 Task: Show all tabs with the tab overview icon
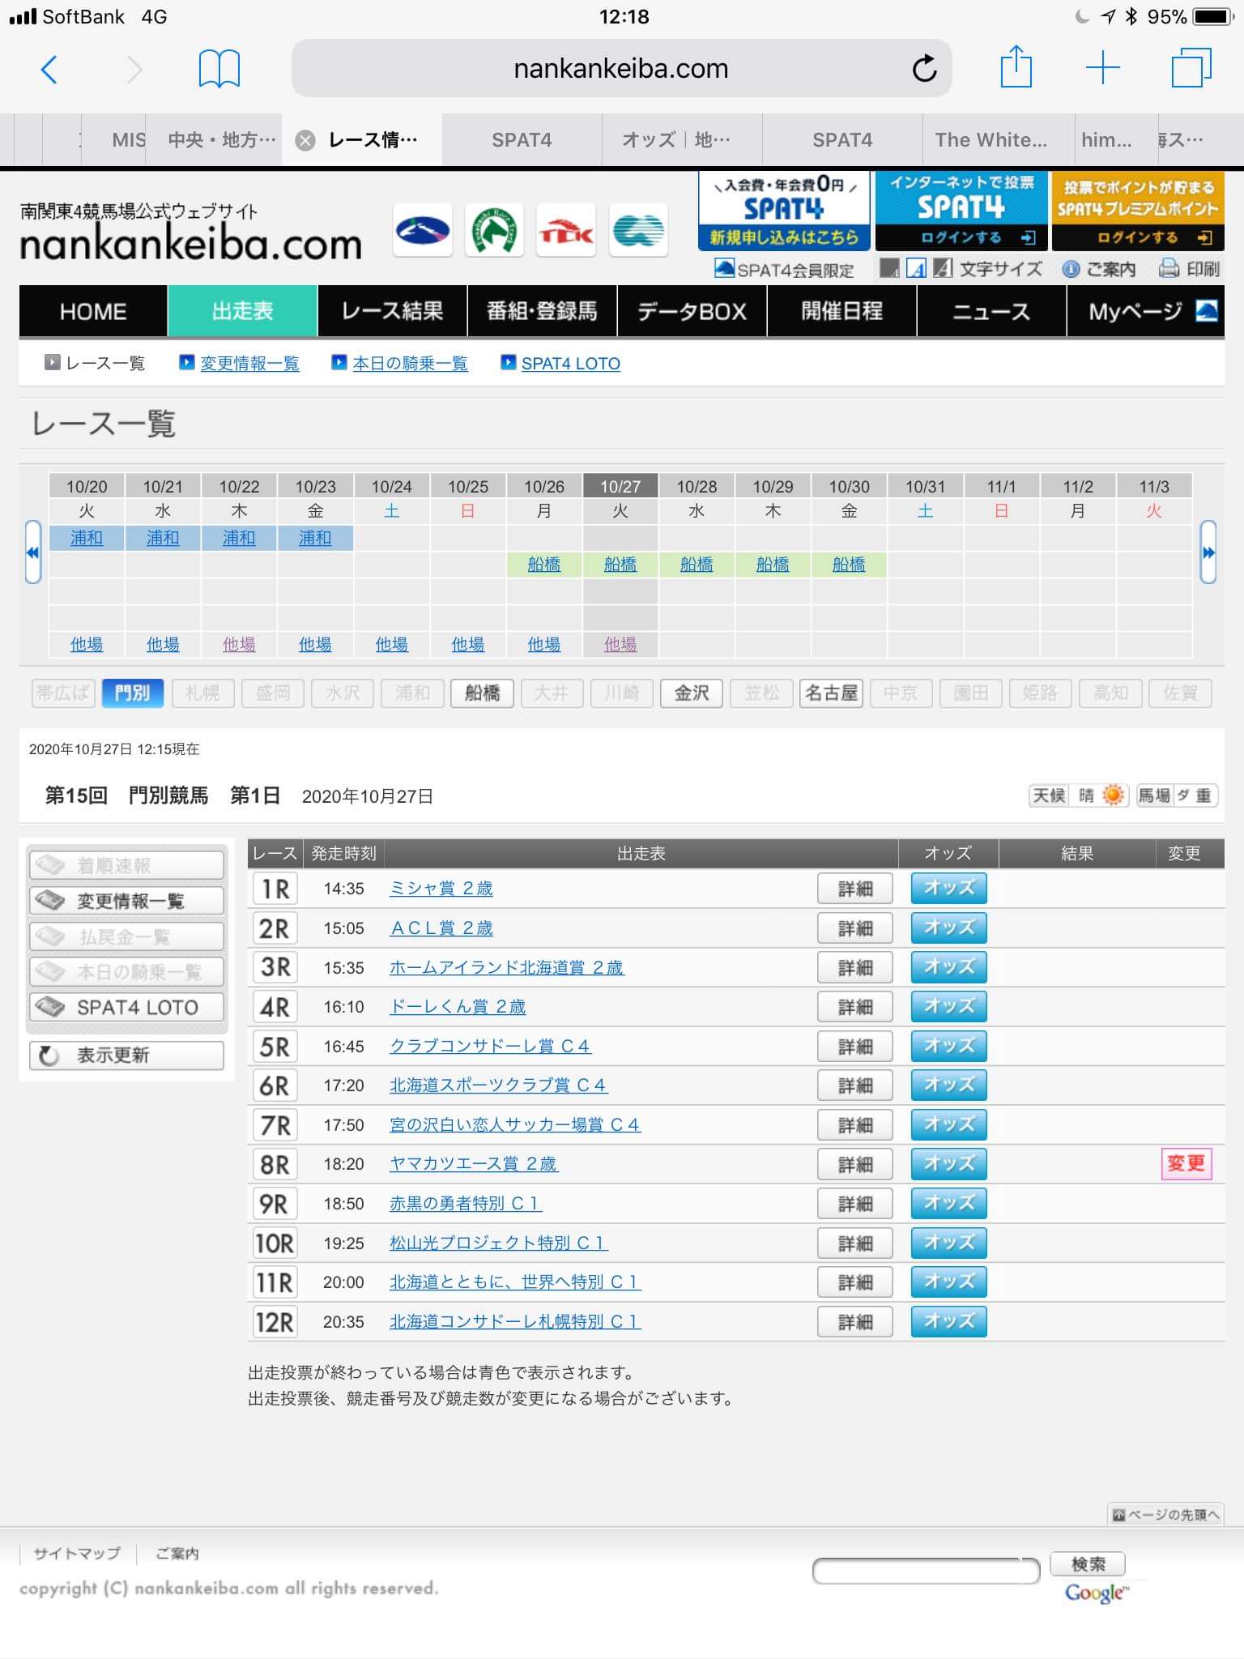[1191, 68]
